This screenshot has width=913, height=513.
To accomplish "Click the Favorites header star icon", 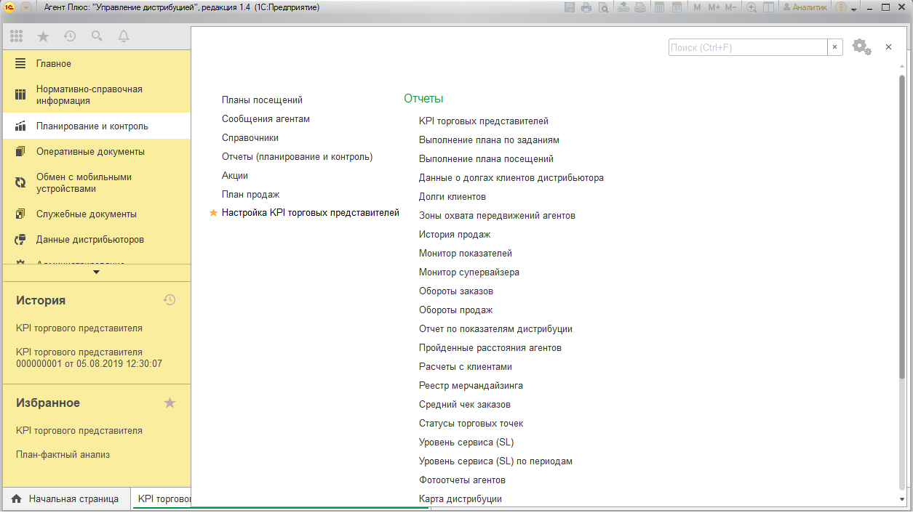I will [x=170, y=403].
